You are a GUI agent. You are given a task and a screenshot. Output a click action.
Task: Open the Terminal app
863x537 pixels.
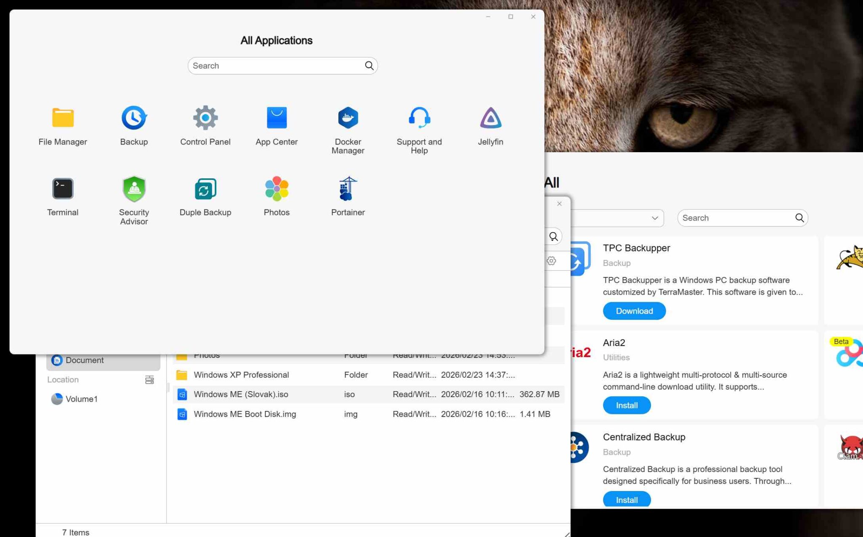point(63,189)
